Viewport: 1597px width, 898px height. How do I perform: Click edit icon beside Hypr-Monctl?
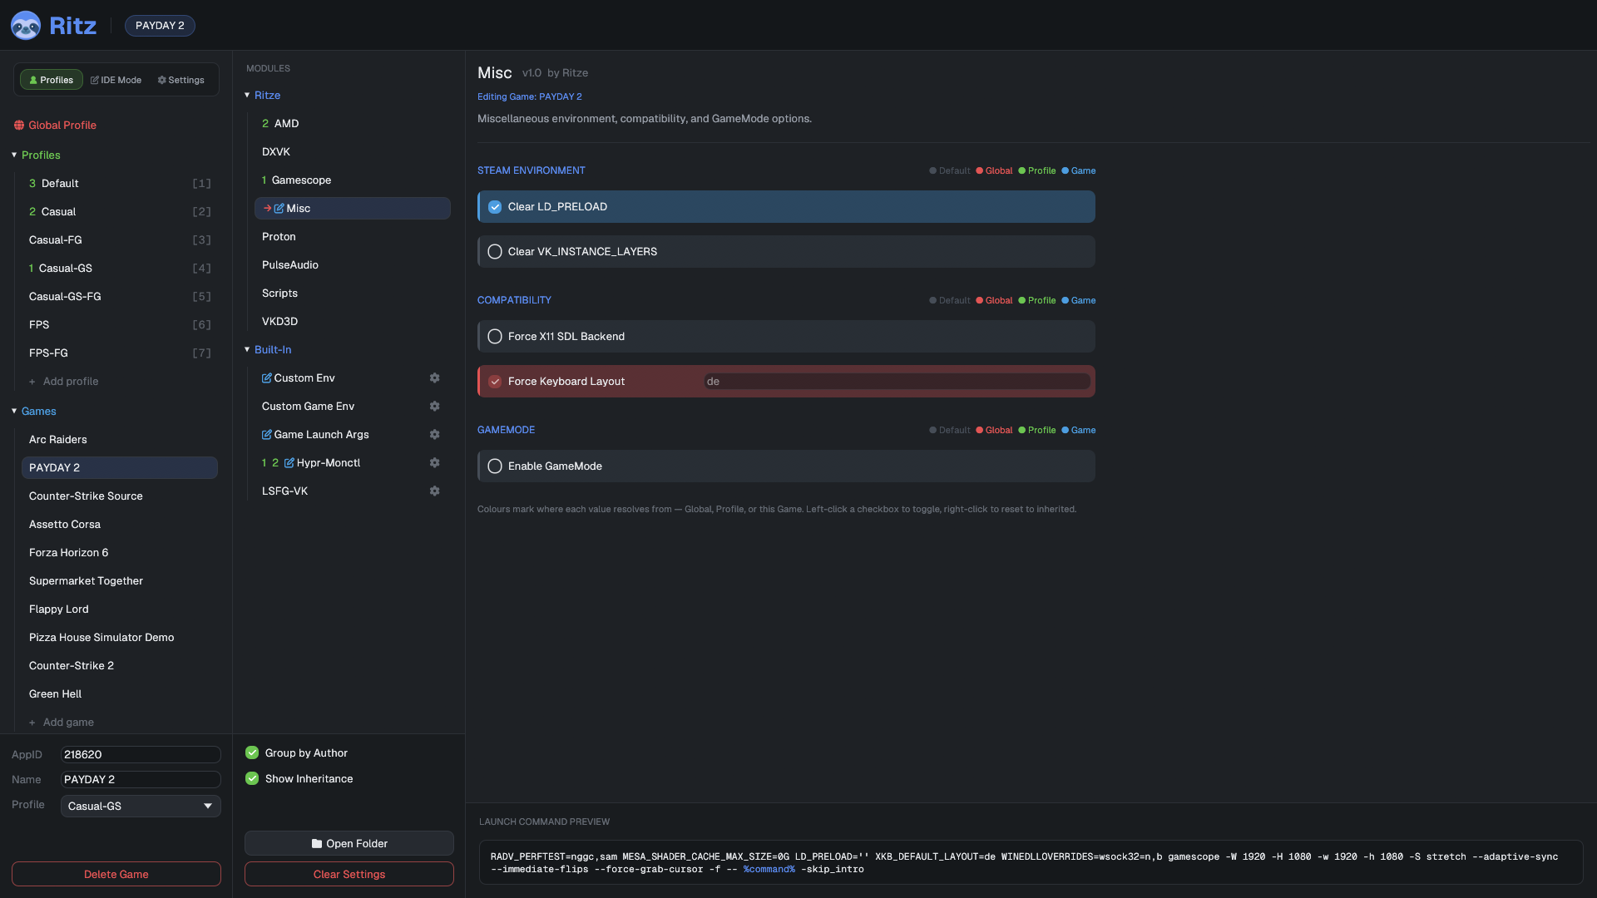(x=289, y=462)
